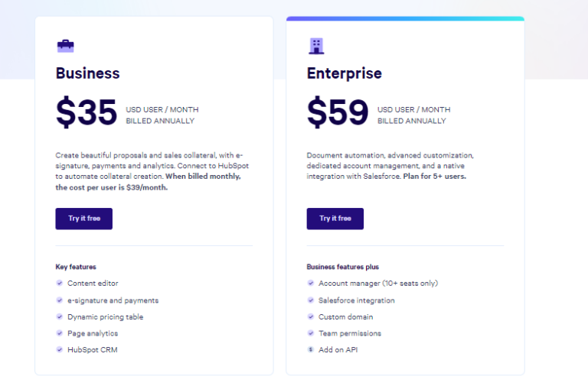Click checkmark icon beside HubSpot CRM

60,349
